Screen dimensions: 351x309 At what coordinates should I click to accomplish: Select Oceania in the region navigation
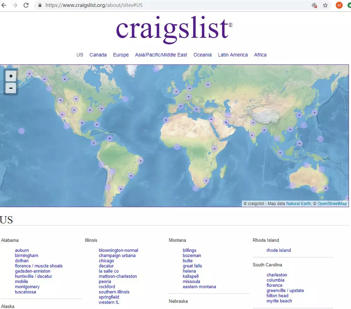click(203, 55)
